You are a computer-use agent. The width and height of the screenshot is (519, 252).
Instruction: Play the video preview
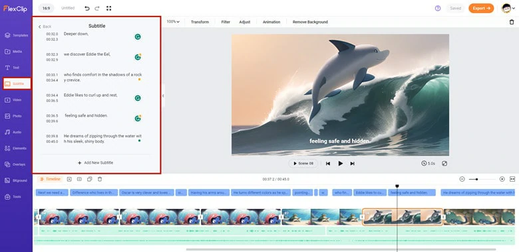point(340,163)
